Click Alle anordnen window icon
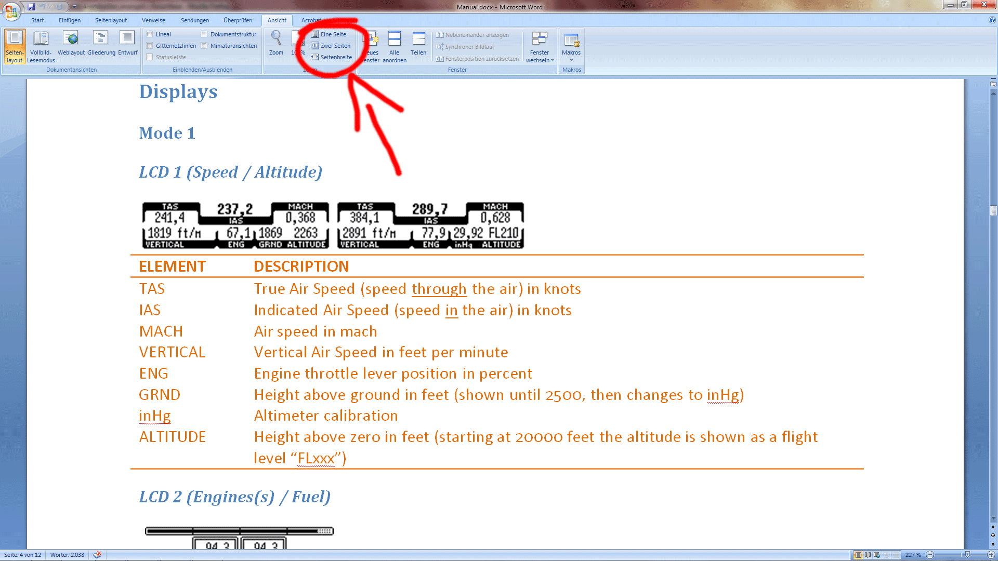The width and height of the screenshot is (998, 561). coord(395,46)
